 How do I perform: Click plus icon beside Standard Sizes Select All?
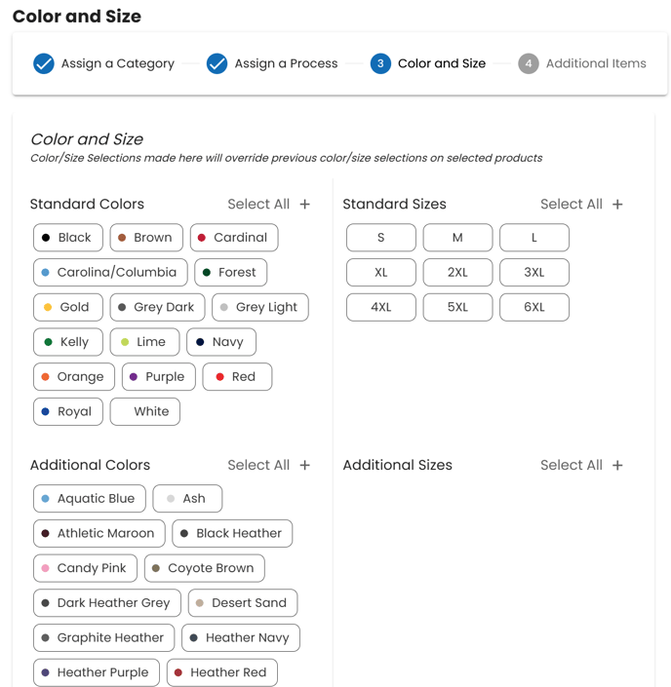pyautogui.click(x=617, y=204)
